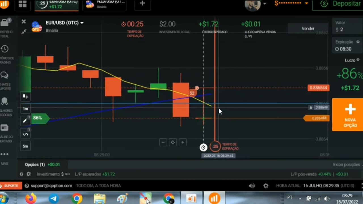
Task: Close the EUR/USD chart with X
Action: click(x=24, y=22)
